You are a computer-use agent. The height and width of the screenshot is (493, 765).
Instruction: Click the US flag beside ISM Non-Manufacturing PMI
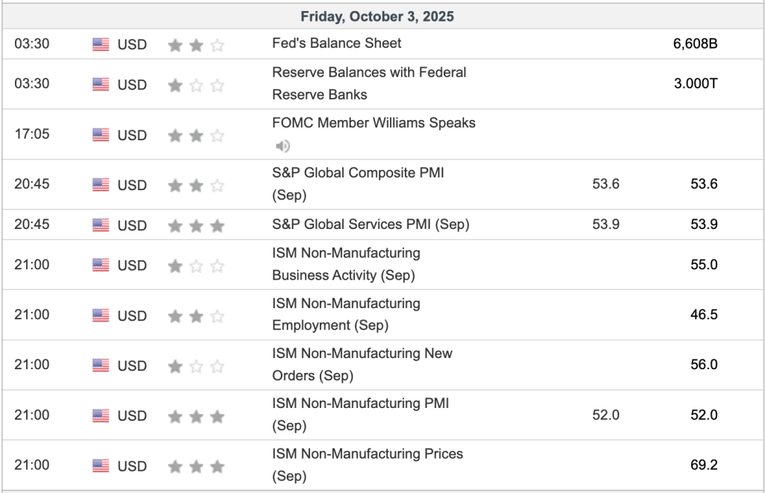click(101, 415)
